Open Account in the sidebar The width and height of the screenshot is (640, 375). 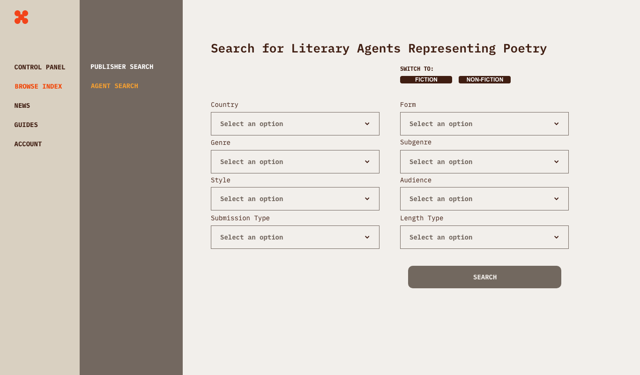[28, 144]
